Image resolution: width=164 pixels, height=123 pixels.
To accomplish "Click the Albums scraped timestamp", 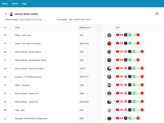I will coord(31,19).
